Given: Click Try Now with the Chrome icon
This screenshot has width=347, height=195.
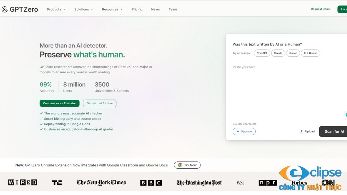Looking at the screenshot, I should pyautogui.click(x=187, y=165).
